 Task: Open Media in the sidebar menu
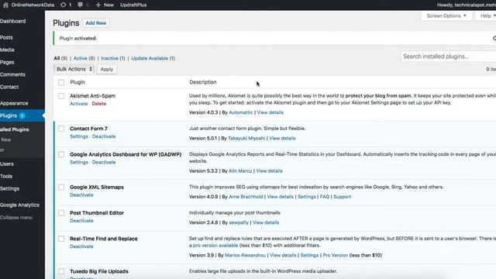tap(7, 50)
